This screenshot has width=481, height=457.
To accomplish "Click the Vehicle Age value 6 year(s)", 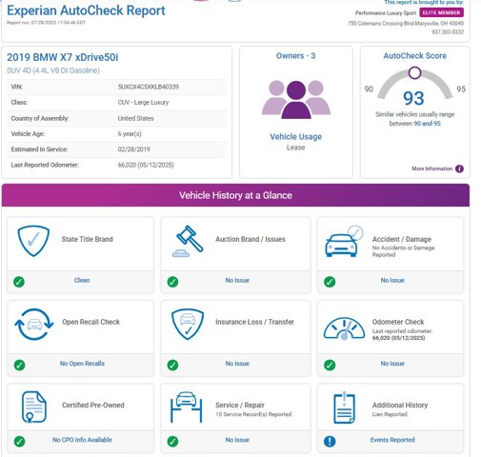I will click(130, 133).
